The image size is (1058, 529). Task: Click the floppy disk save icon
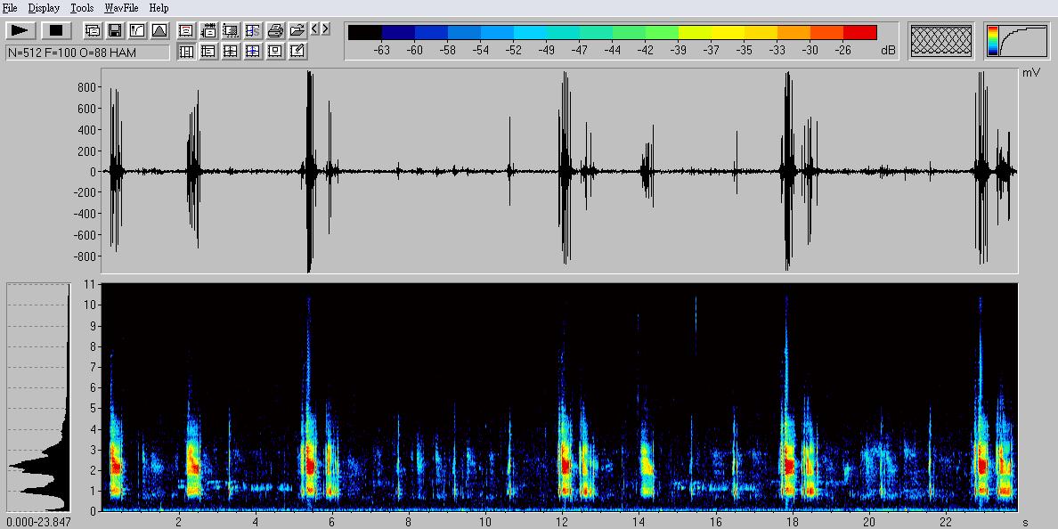(x=115, y=30)
